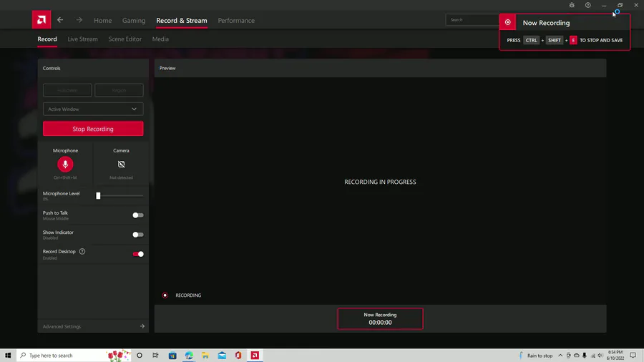
Task: Show hidden system tray icons
Action: 560,356
